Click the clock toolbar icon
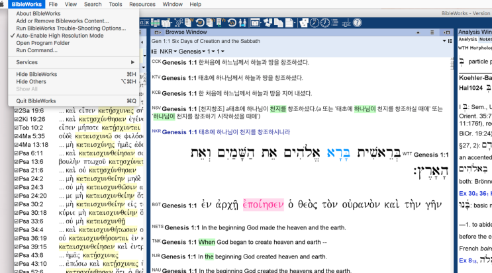This screenshot has height=273, width=492. point(325,22)
